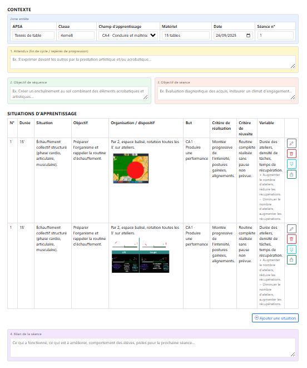Click 'Échauffement collectif structuré' in the red circle row

click(51, 145)
